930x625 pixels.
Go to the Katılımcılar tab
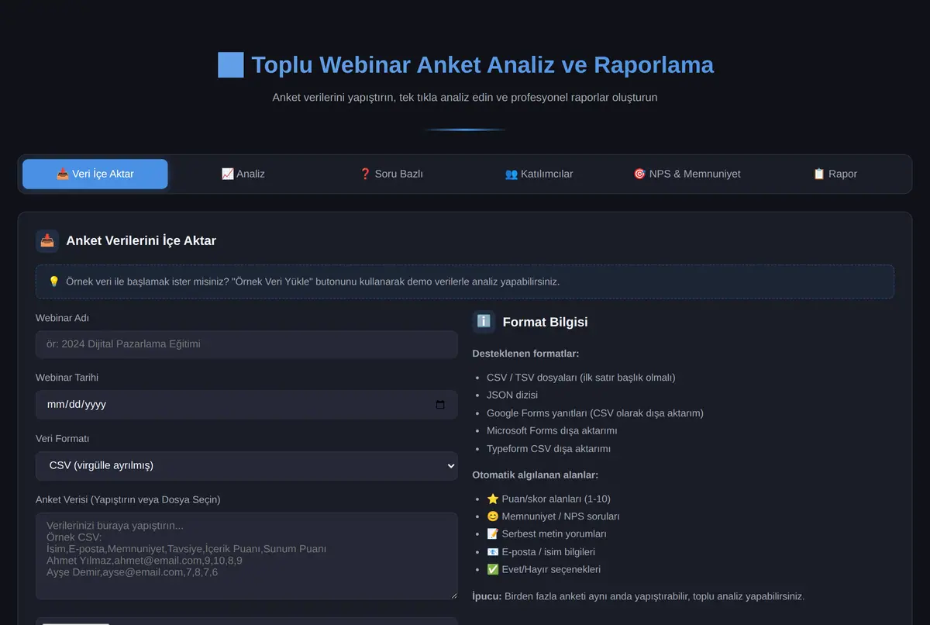[539, 174]
